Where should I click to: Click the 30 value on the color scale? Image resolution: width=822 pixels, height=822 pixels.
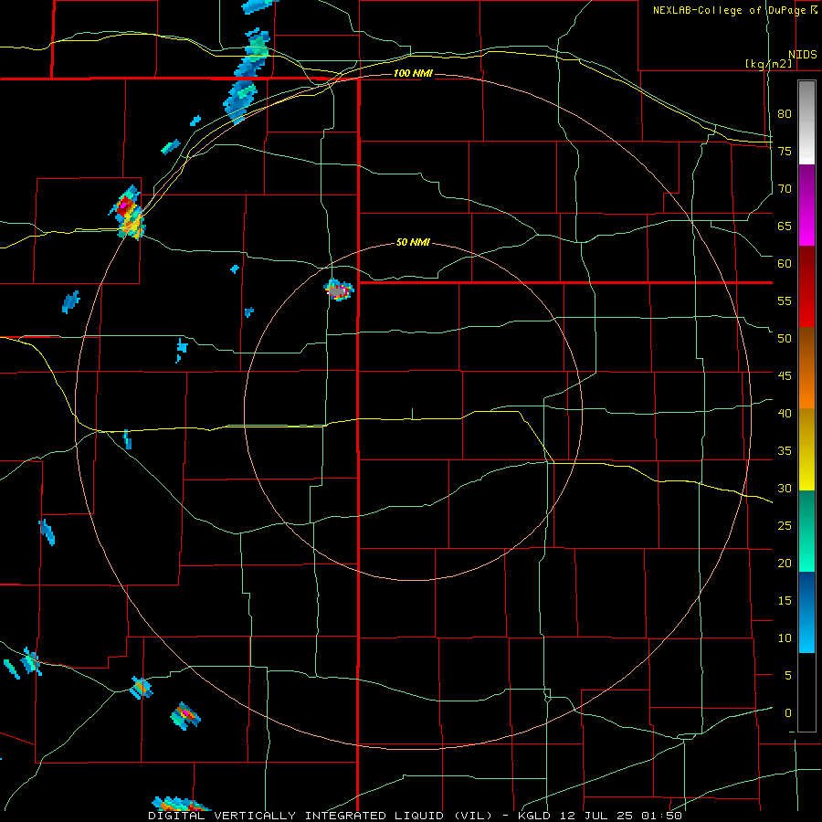pos(785,488)
